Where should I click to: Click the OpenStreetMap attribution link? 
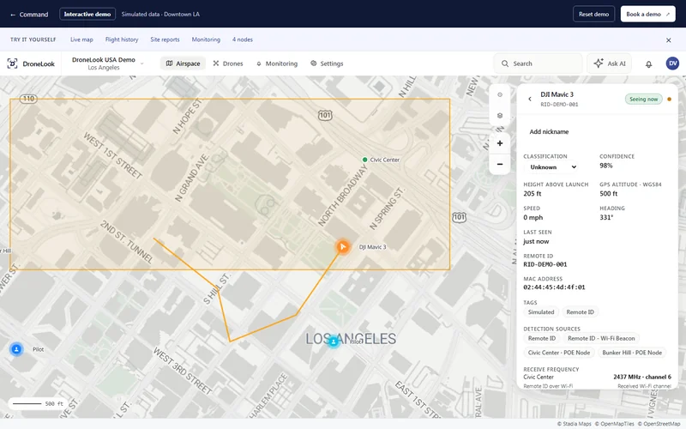[659, 424]
